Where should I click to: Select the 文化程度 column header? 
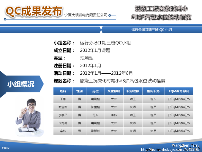113,91
